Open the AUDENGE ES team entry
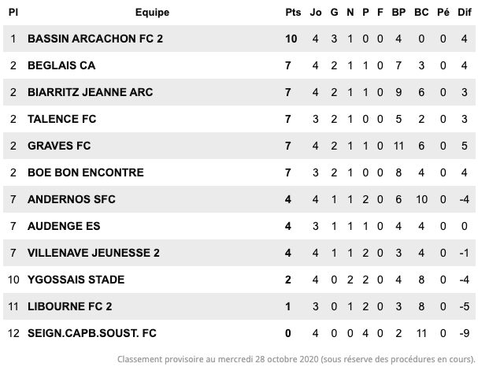 click(64, 226)
